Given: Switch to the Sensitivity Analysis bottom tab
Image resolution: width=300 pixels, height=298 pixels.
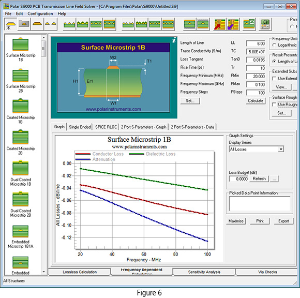Looking at the screenshot, I should [204, 272].
